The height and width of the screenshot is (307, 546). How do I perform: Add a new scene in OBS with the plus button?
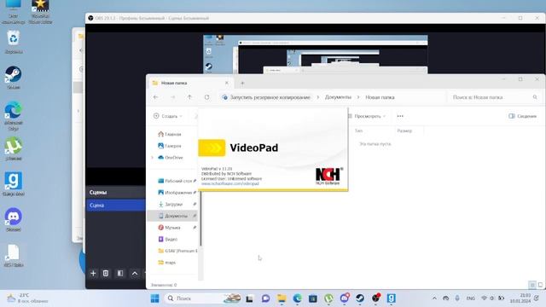click(x=93, y=273)
